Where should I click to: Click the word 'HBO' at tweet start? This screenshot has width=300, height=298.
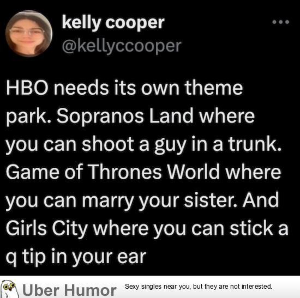(27, 88)
